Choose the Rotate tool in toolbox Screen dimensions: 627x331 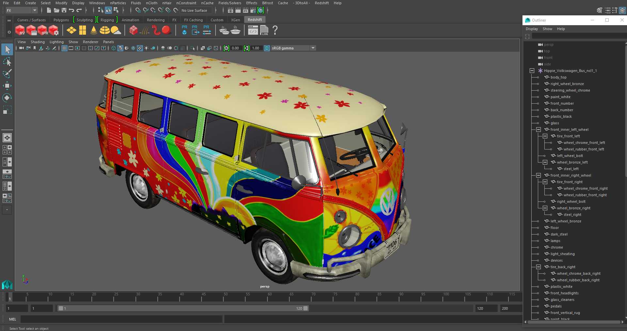click(7, 98)
